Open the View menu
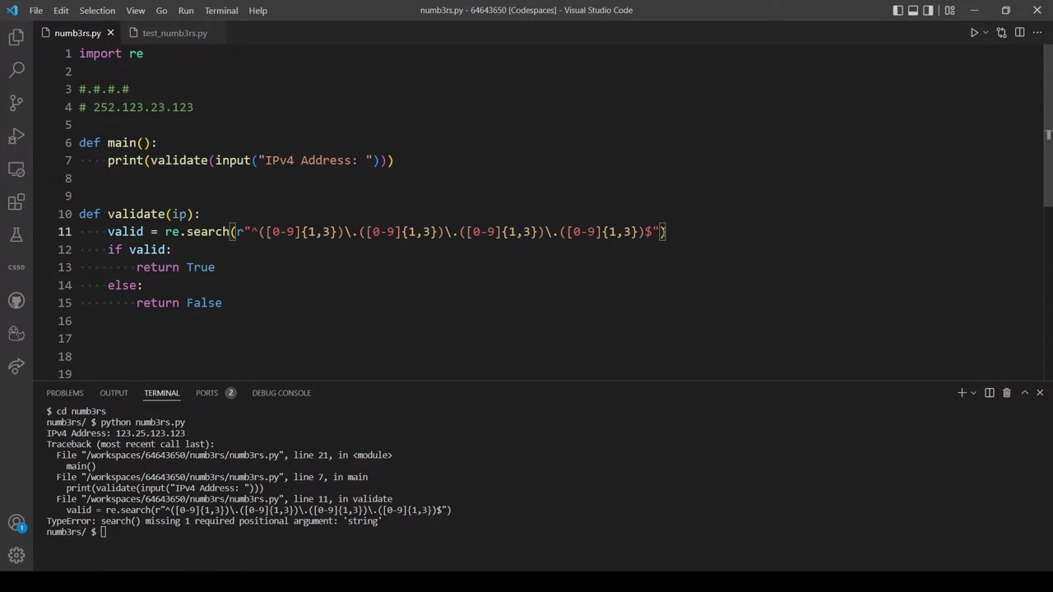 (136, 11)
